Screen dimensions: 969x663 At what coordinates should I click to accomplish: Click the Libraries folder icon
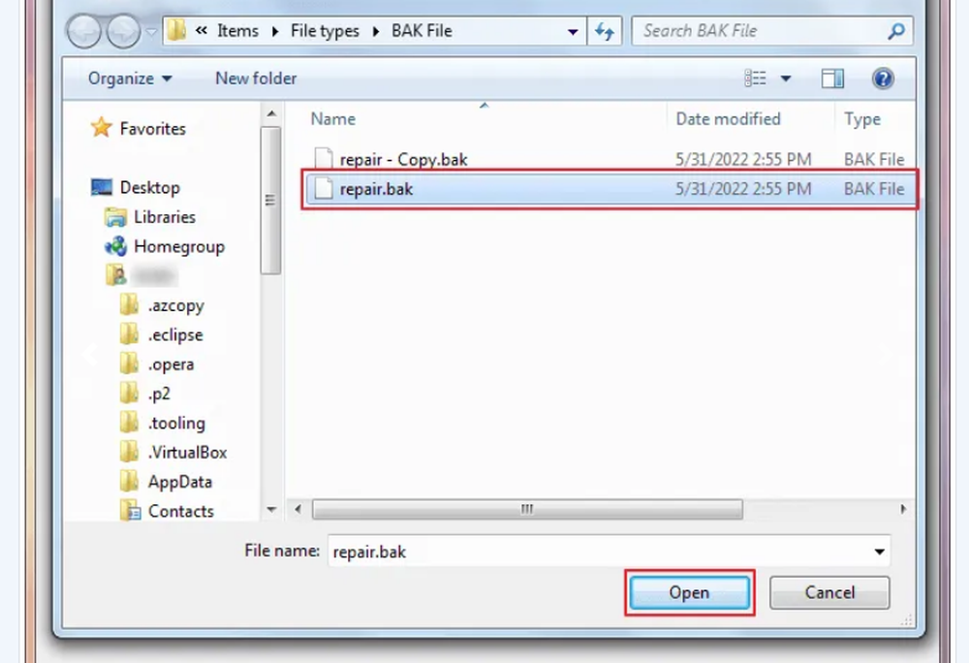click(115, 217)
